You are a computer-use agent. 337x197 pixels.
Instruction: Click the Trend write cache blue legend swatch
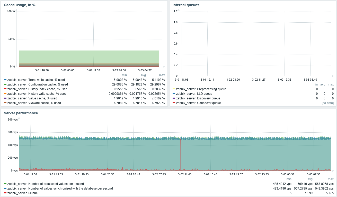pyautogui.click(x=5, y=80)
